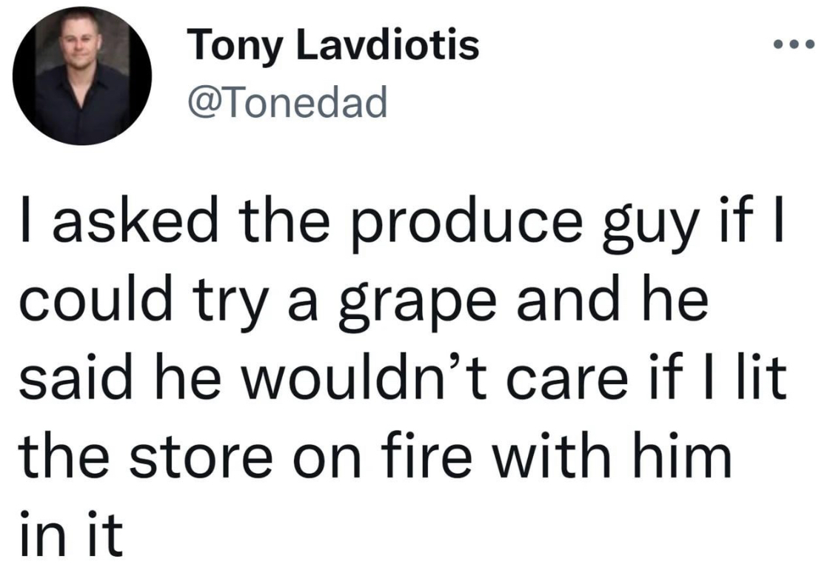
Task: Click Tony Lavdiotis's profile picture
Action: click(82, 77)
